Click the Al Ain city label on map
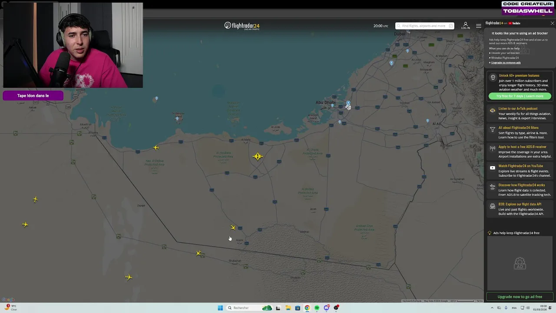 tap(437, 124)
